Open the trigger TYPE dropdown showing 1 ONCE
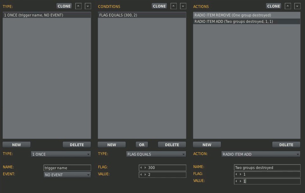This screenshot has width=305, height=193. (61, 154)
